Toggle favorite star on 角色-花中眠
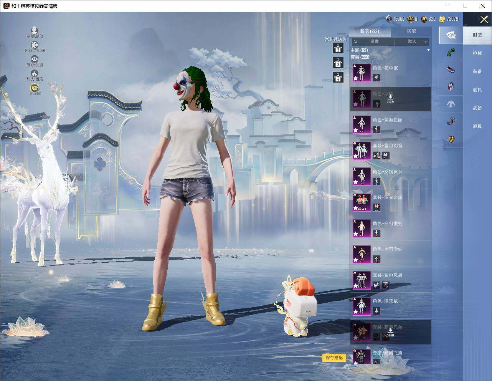 pyautogui.click(x=356, y=78)
